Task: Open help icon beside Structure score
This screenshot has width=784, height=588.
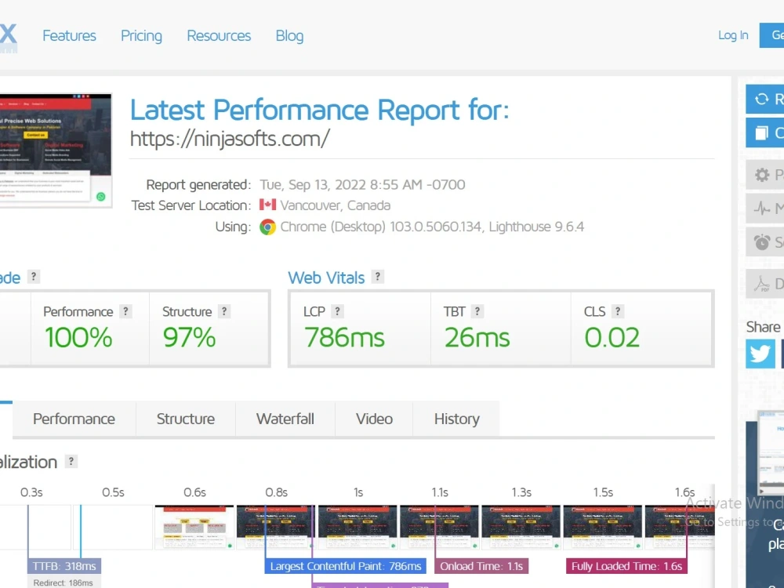Action: [224, 311]
